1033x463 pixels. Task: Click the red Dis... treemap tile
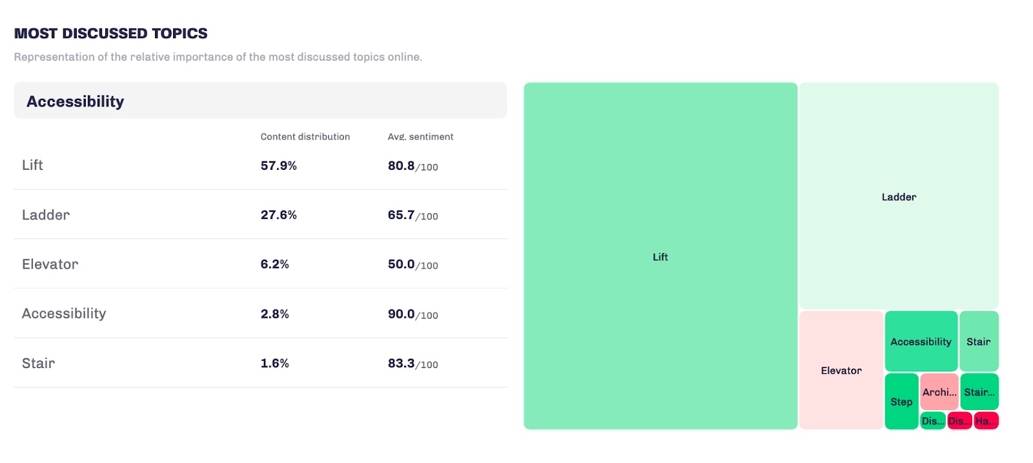coord(959,420)
